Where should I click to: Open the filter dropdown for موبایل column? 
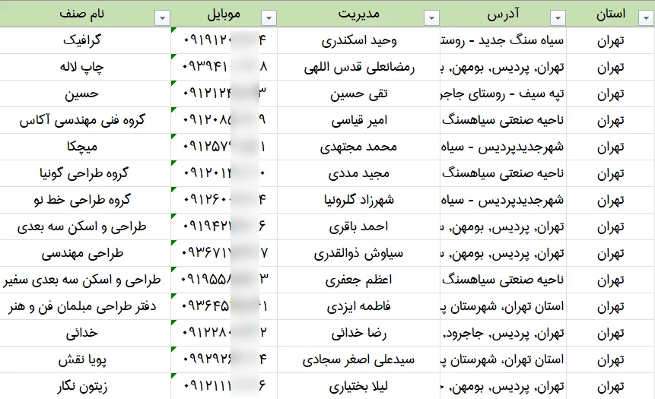coord(269,18)
